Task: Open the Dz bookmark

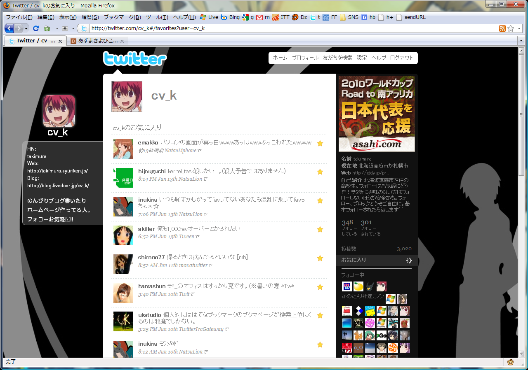Action: pos(300,17)
